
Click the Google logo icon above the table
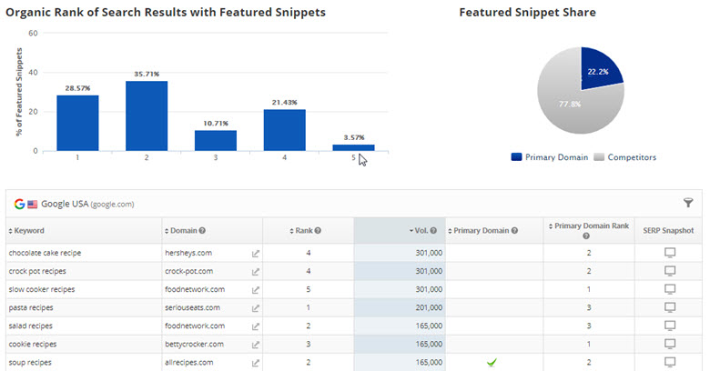click(18, 204)
